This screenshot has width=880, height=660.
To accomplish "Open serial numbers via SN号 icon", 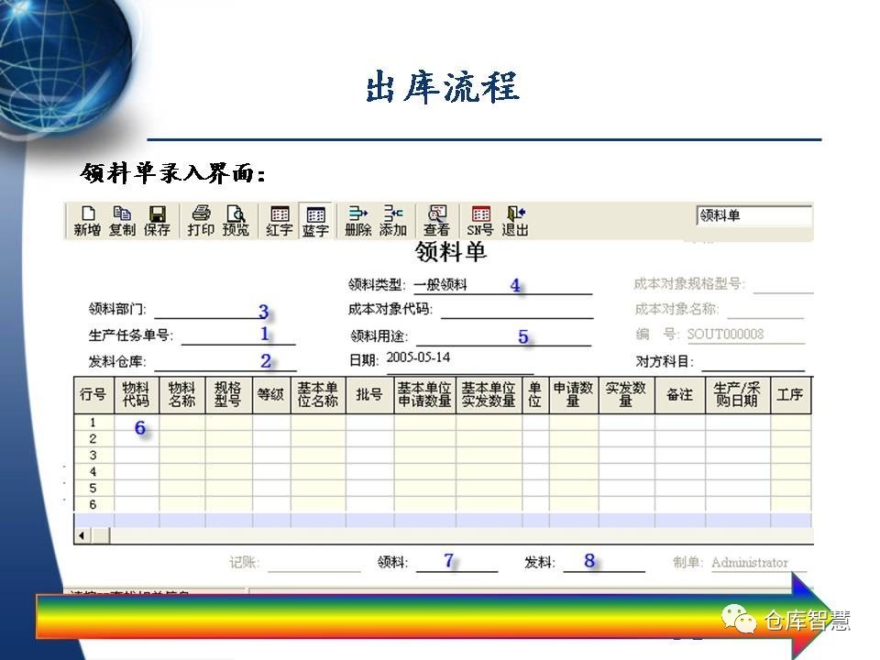I will pyautogui.click(x=480, y=220).
